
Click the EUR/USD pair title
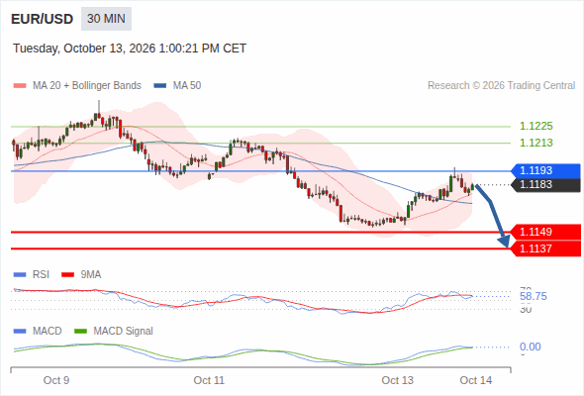(43, 19)
